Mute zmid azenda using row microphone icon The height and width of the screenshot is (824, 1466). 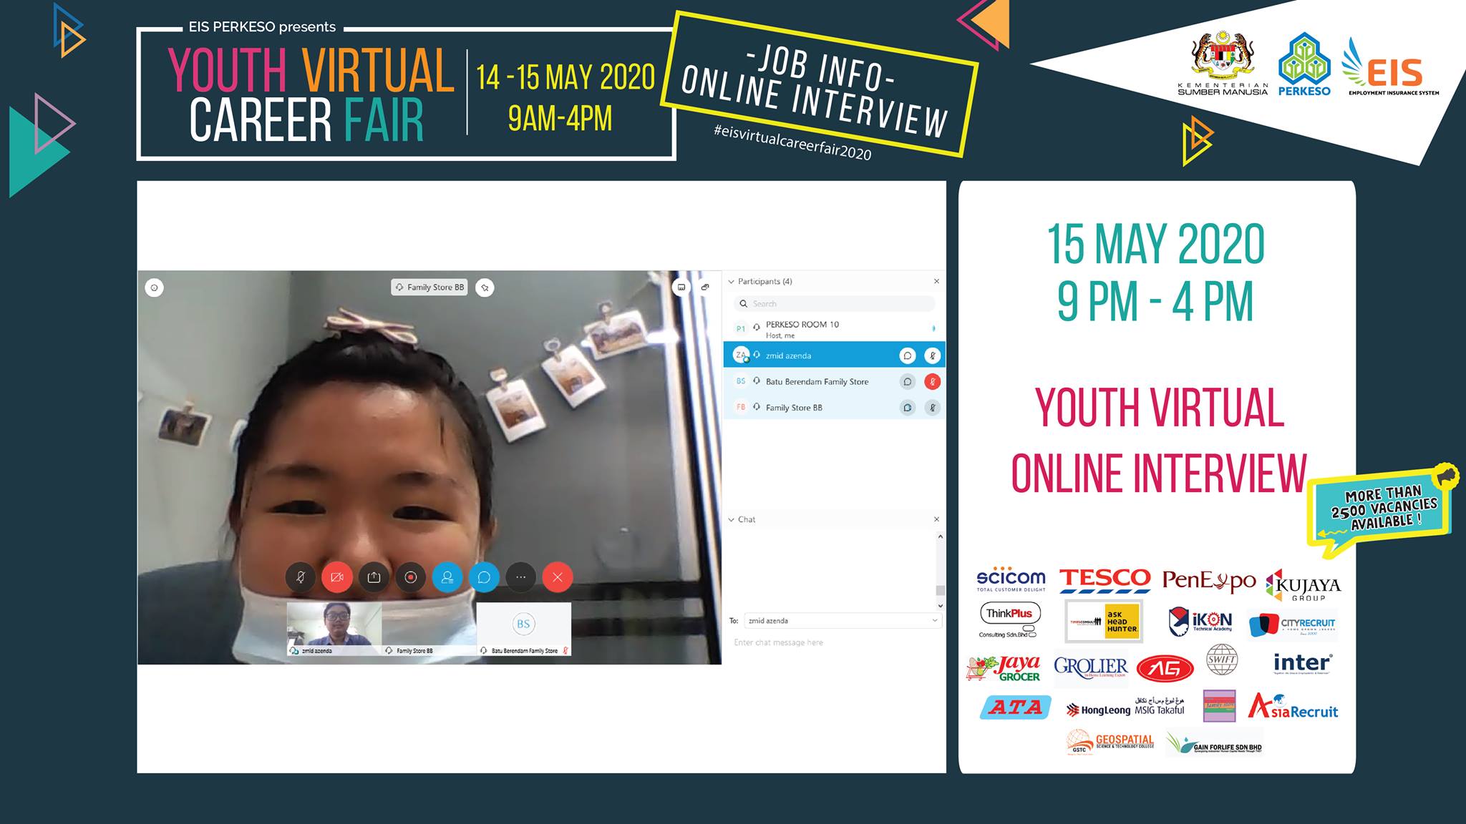[x=932, y=355]
